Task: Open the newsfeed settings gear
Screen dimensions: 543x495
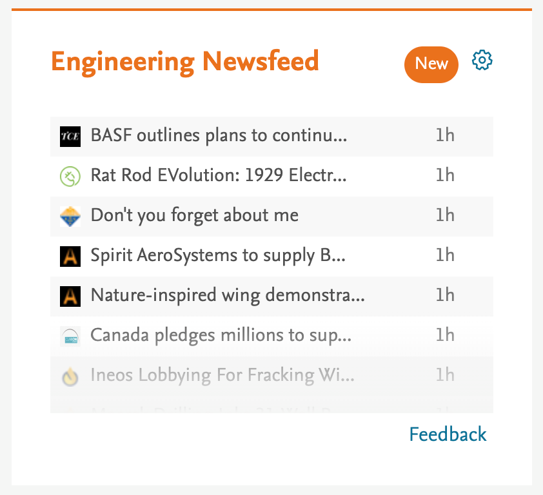Action: [x=482, y=61]
